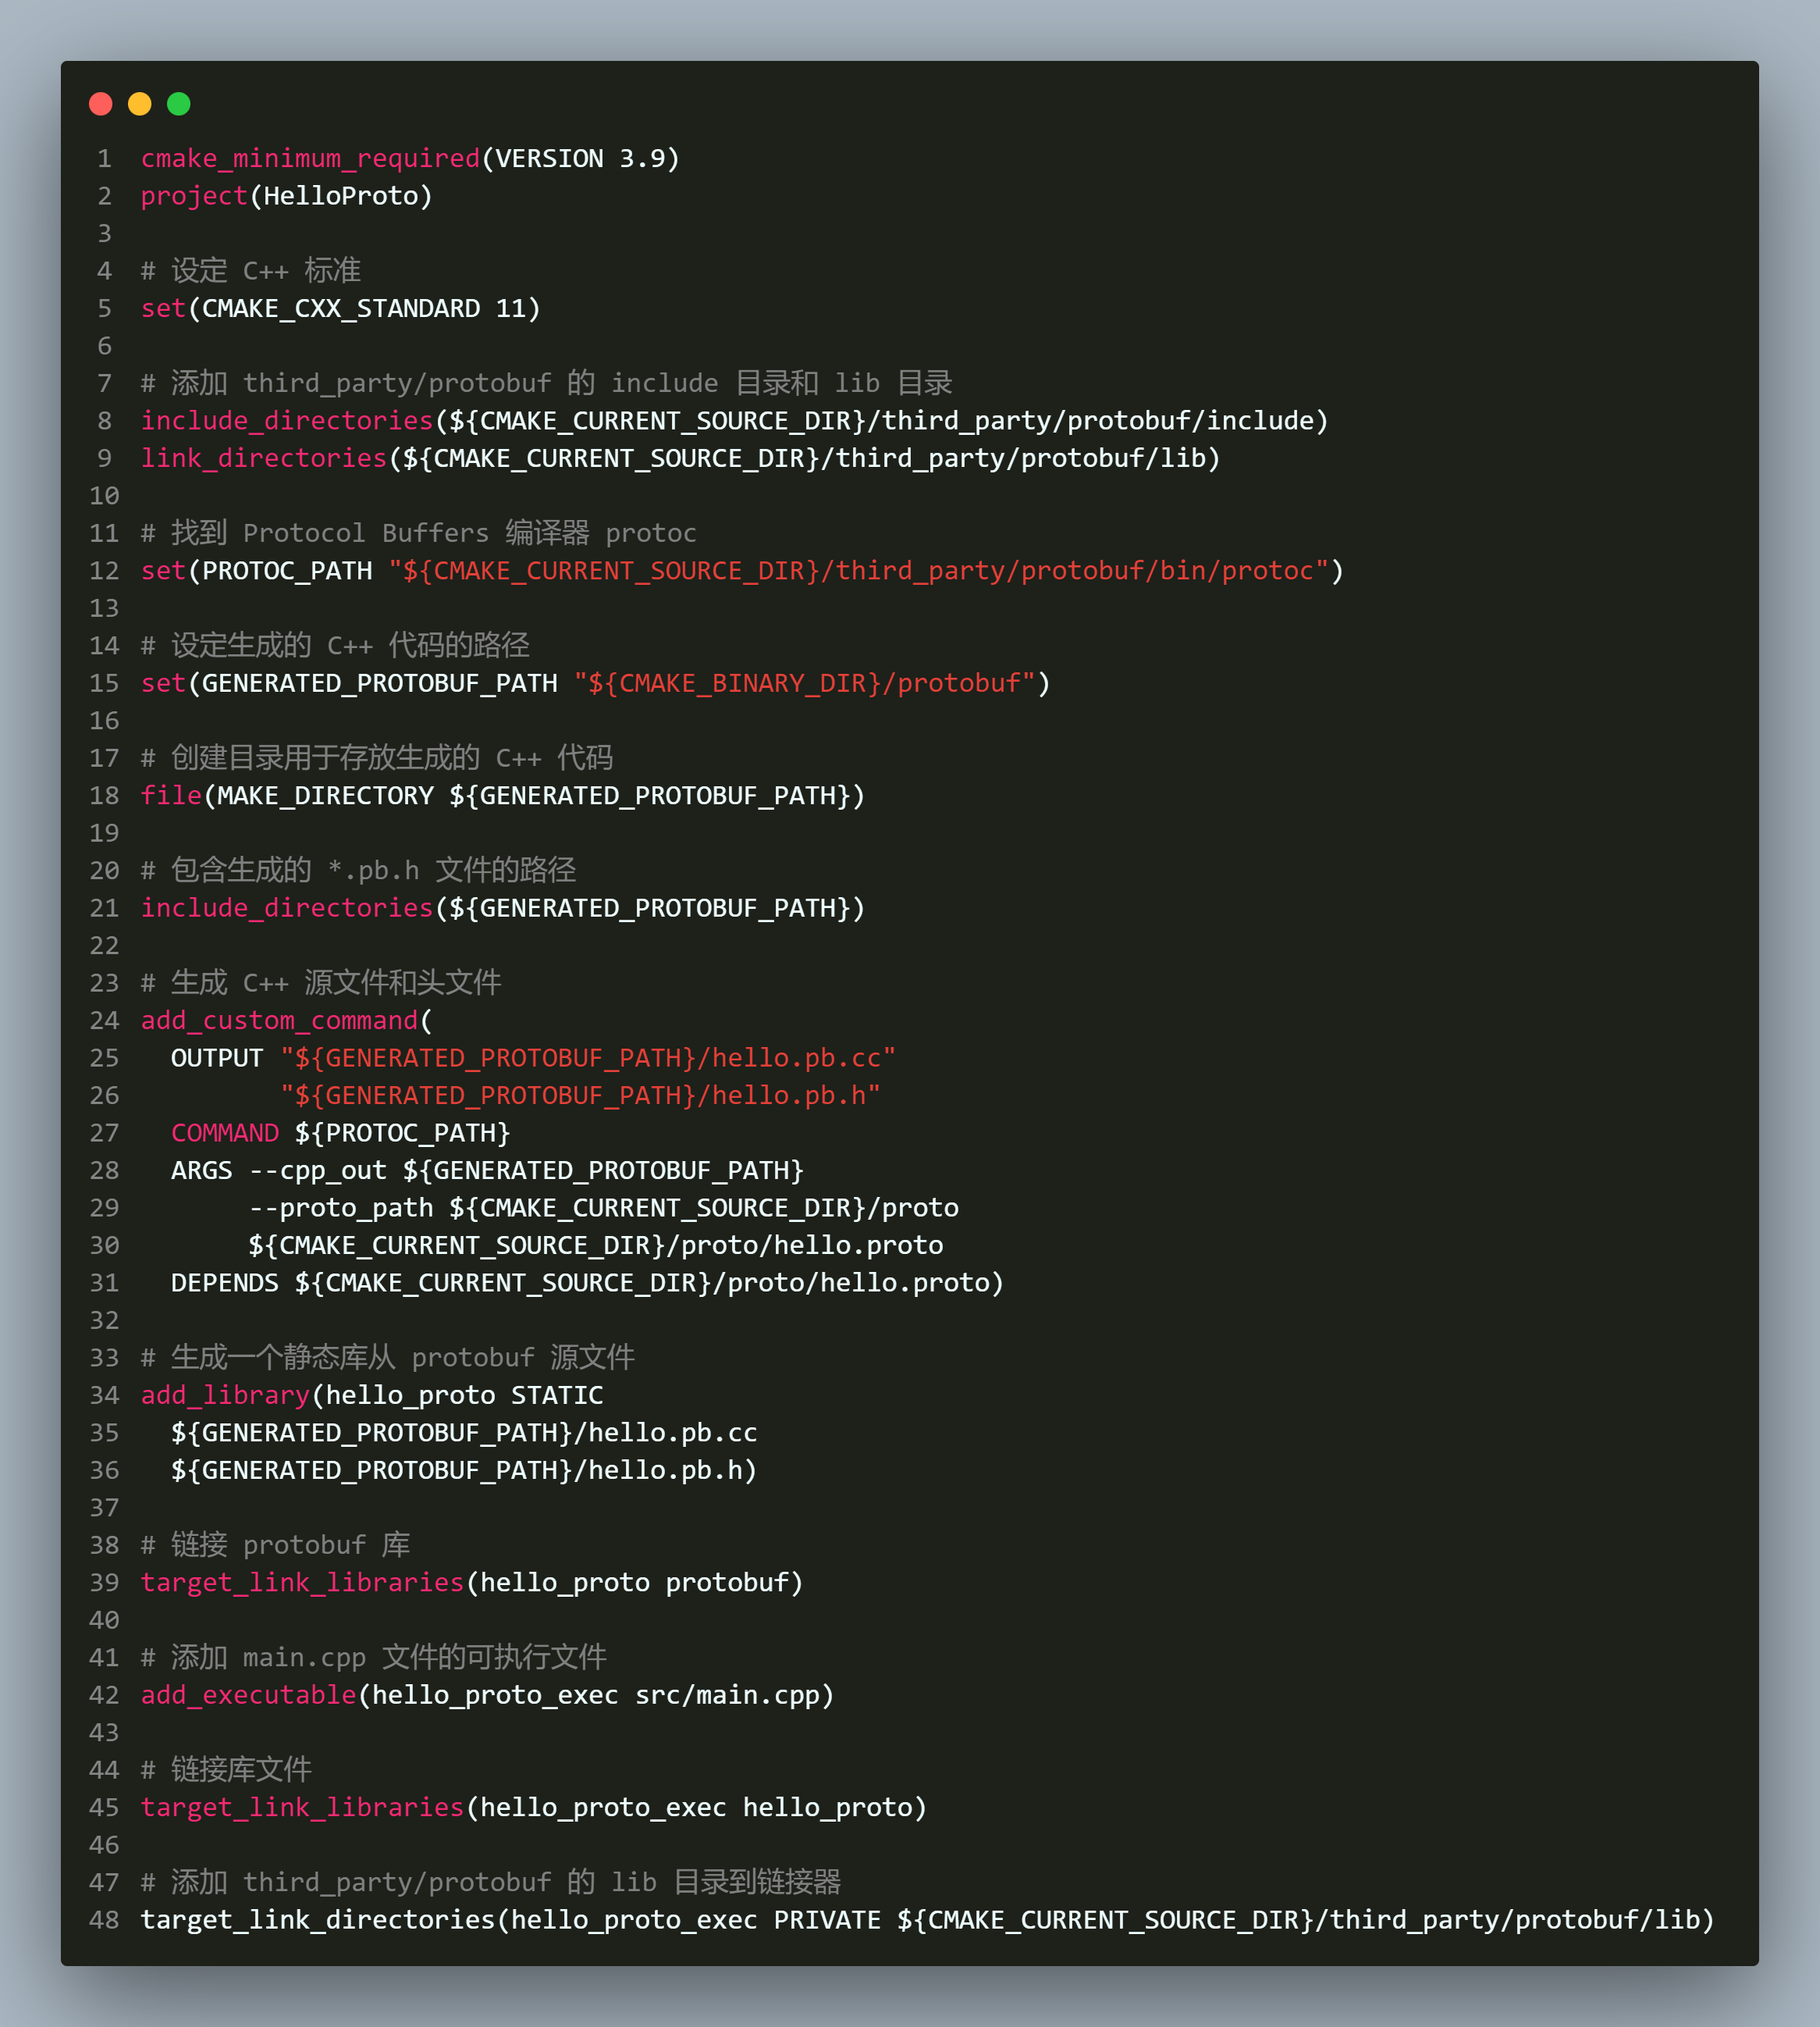Click the ARGS --cpp_out line
The height and width of the screenshot is (2027, 1820).
(x=488, y=1170)
